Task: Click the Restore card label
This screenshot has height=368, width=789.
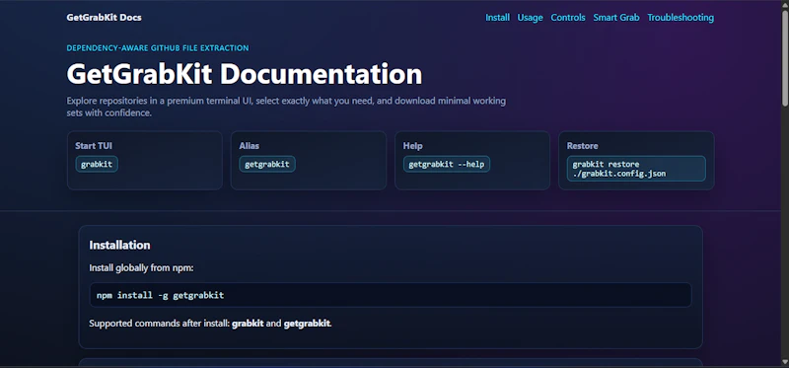Action: coord(582,146)
